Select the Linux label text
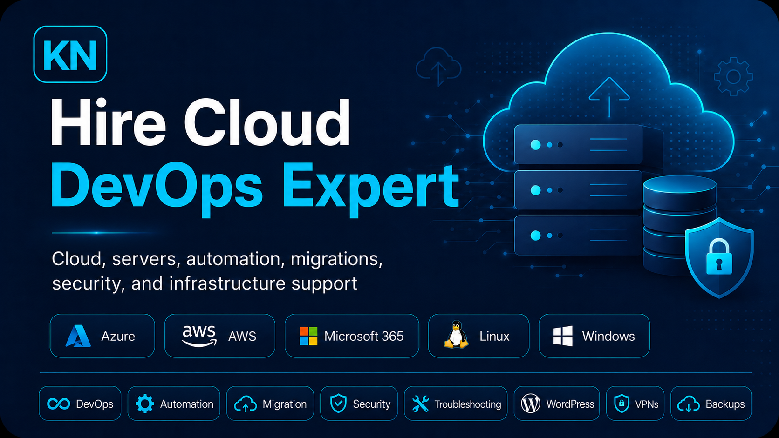 [x=494, y=336]
